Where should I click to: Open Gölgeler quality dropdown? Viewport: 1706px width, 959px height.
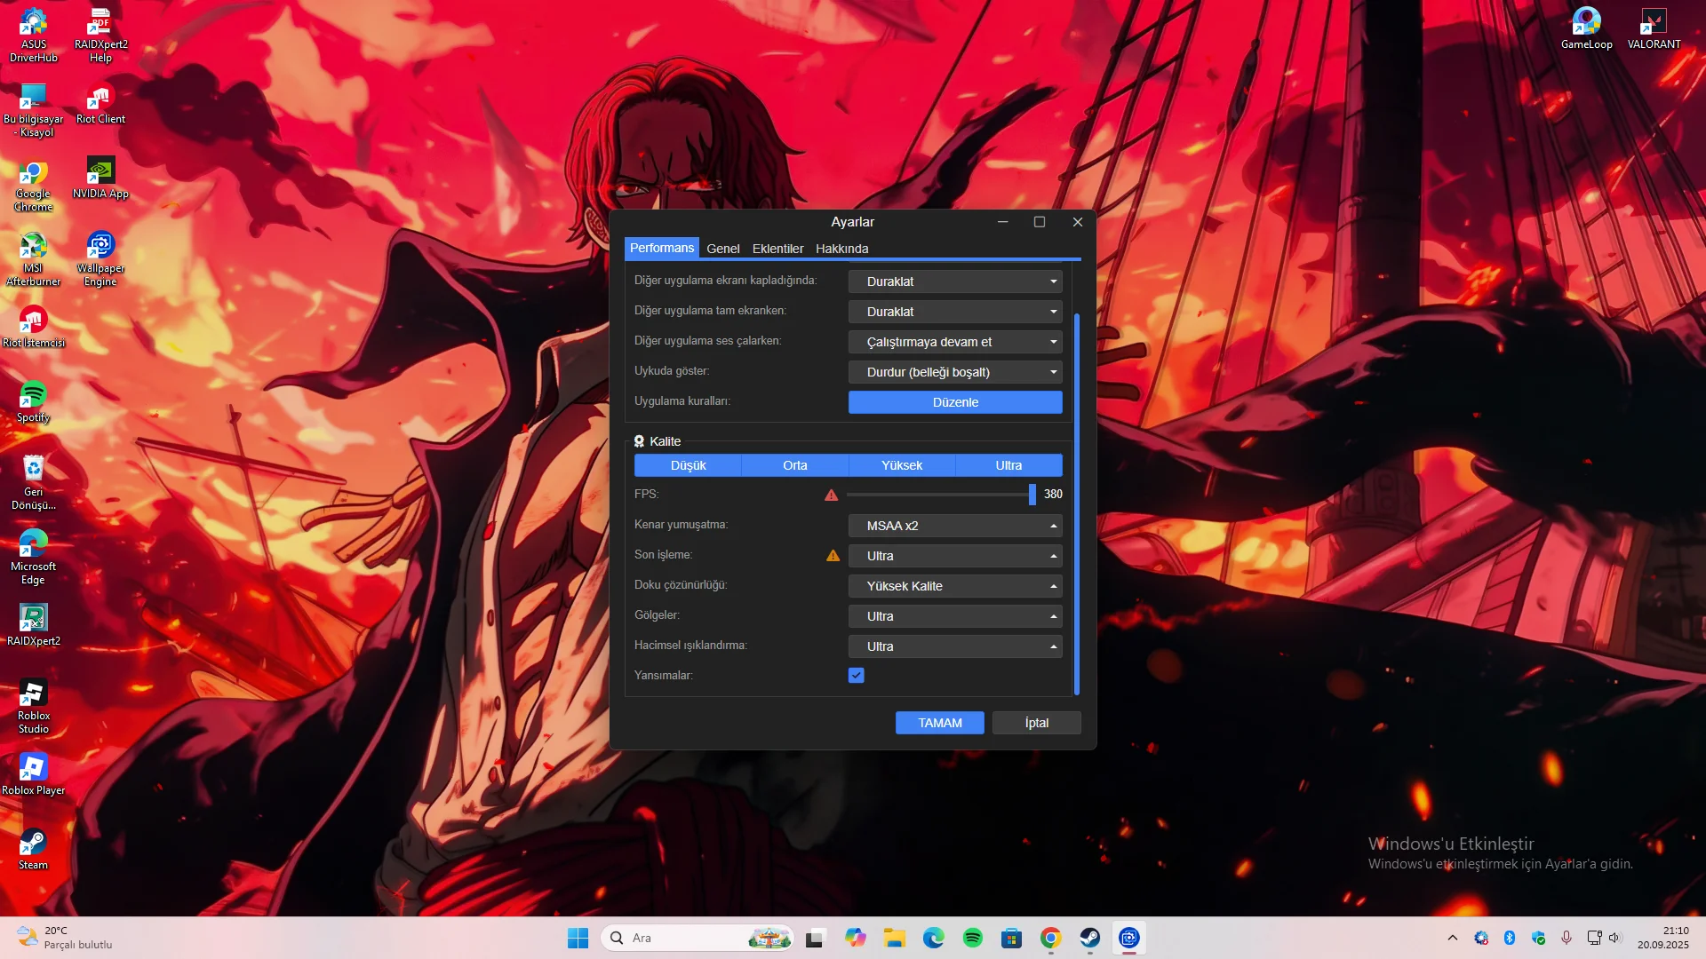(x=955, y=616)
